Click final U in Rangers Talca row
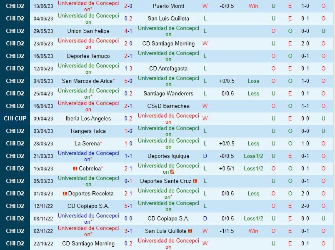 [323, 131]
